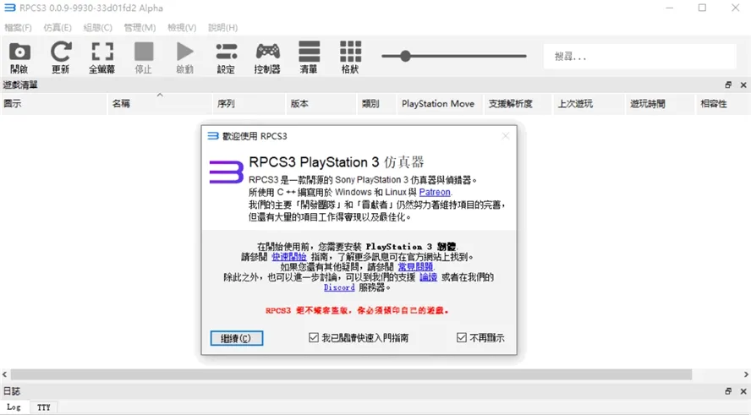Click the horizontal scrollbar right arrow
Viewport: 751px width, 415px height.
(746, 374)
